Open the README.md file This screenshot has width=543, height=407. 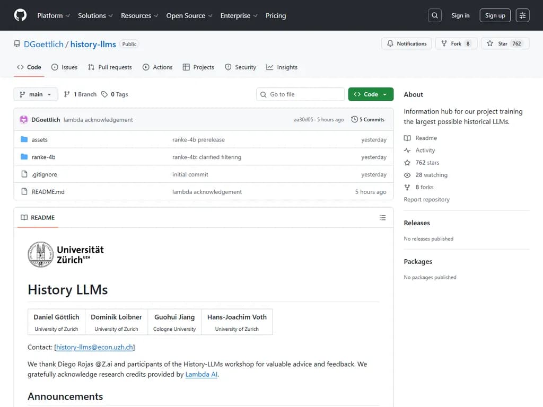point(48,192)
